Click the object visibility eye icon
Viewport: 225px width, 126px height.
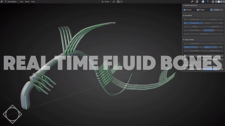192,2
